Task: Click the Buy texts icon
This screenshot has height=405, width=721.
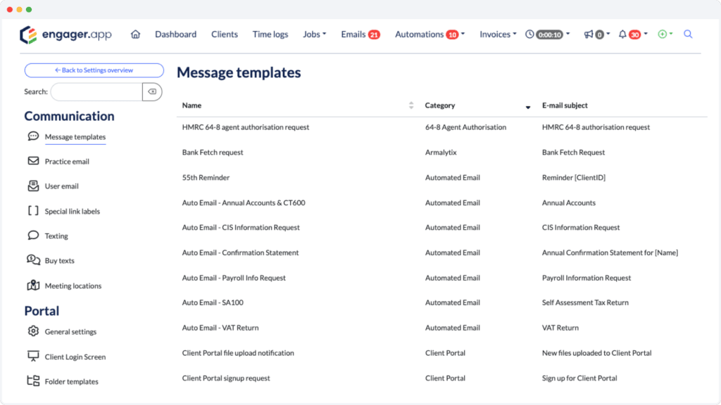Action: click(33, 260)
